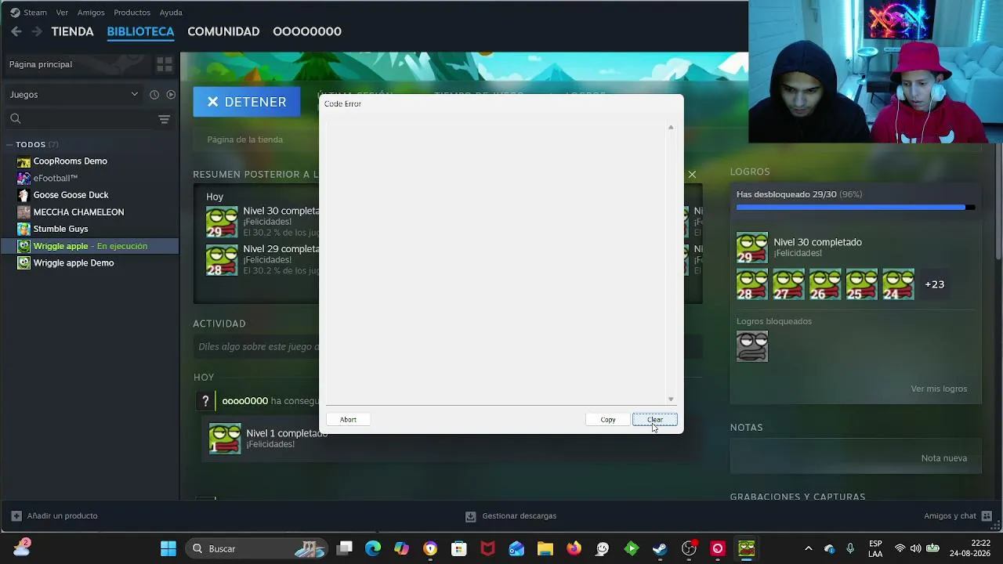Image resolution: width=1003 pixels, height=564 pixels.
Task: Select Wriggle apple - En ejecución entry
Action: (90, 246)
